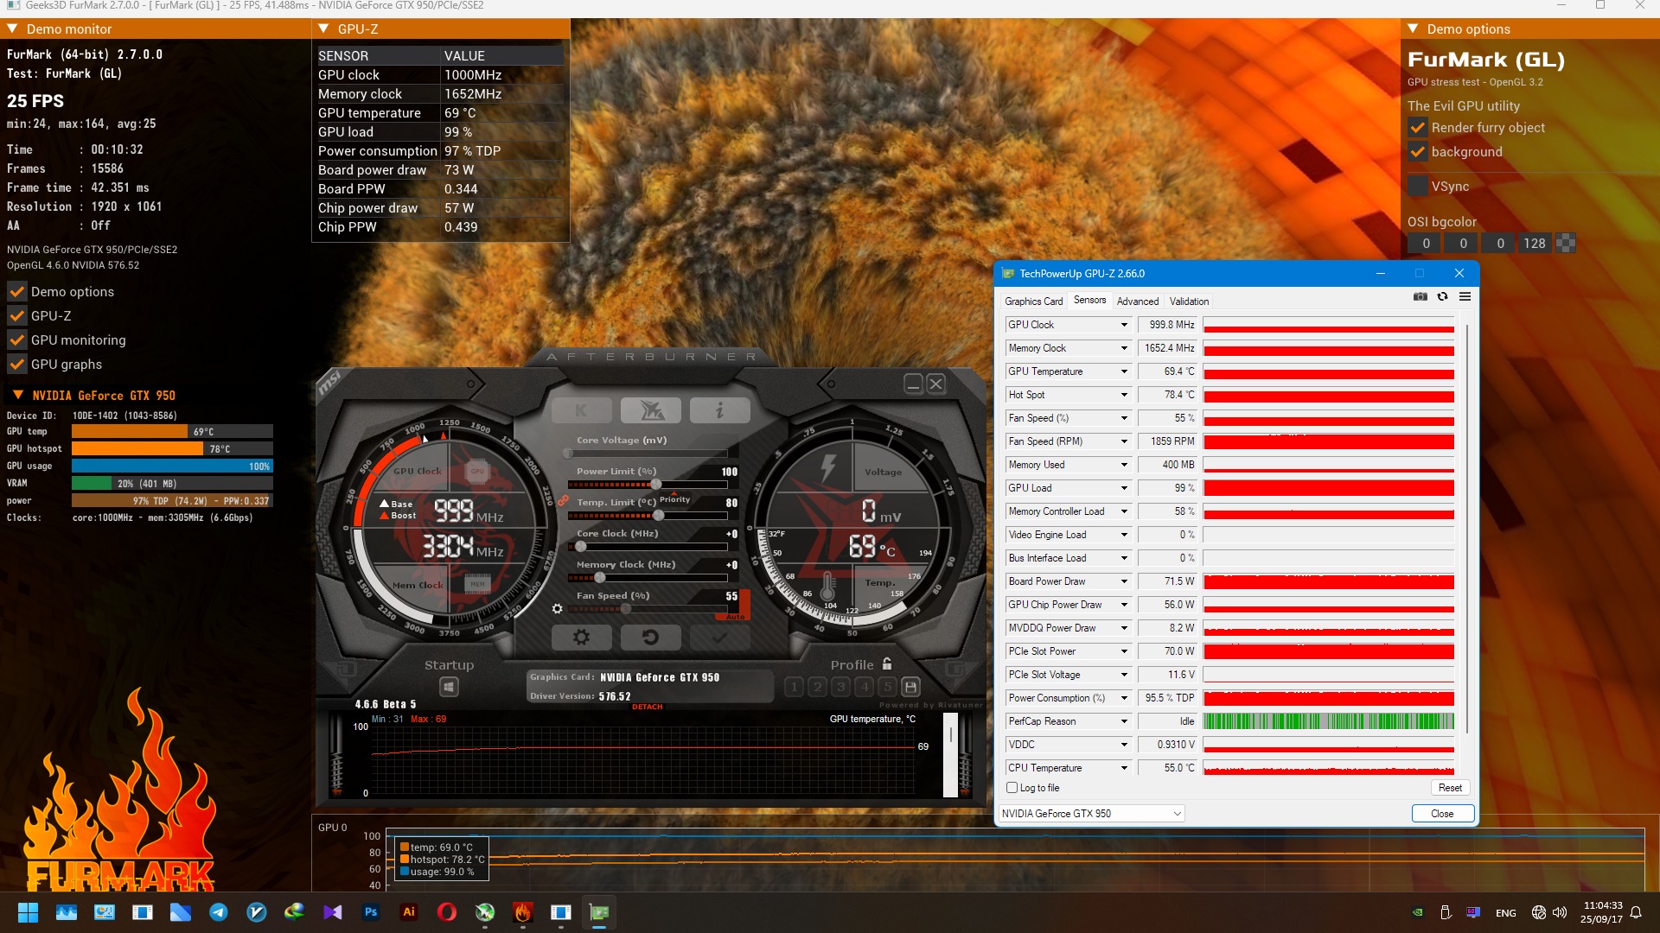This screenshot has width=1660, height=933.
Task: Toggle Afterburner Startup Windows icon
Action: (449, 687)
